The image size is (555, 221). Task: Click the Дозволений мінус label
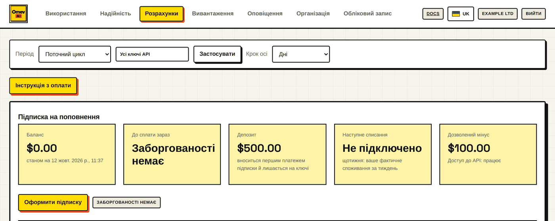(x=469, y=135)
